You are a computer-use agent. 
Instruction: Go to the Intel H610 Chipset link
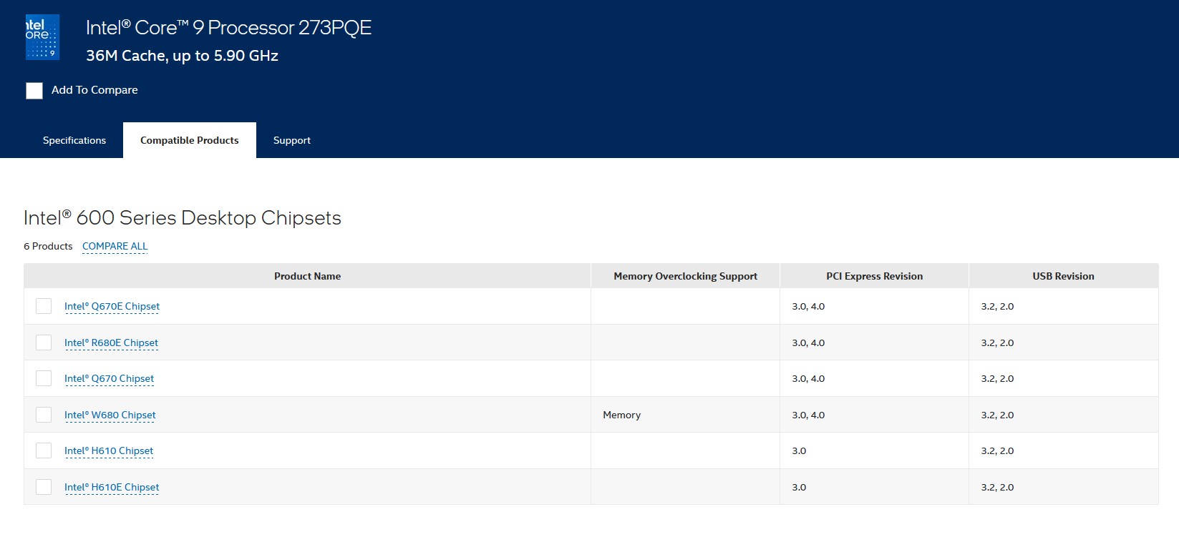tap(109, 450)
